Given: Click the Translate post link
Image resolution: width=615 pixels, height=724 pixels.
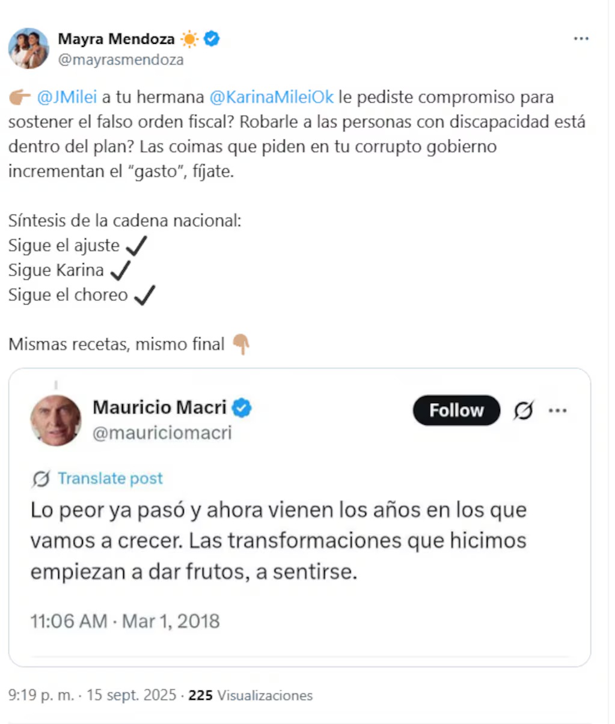Looking at the screenshot, I should (x=110, y=478).
